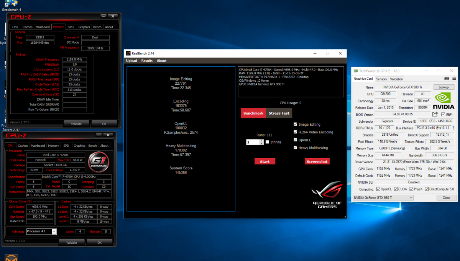
Task: Open Graphics tab in CPU-Z processor window
Action: (x=79, y=146)
